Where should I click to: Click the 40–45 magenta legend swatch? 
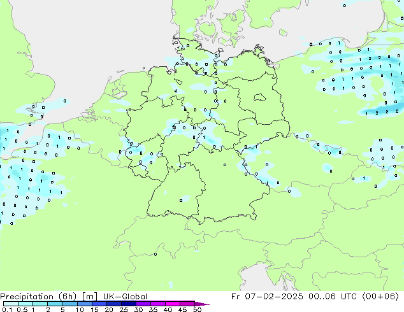pos(173,304)
